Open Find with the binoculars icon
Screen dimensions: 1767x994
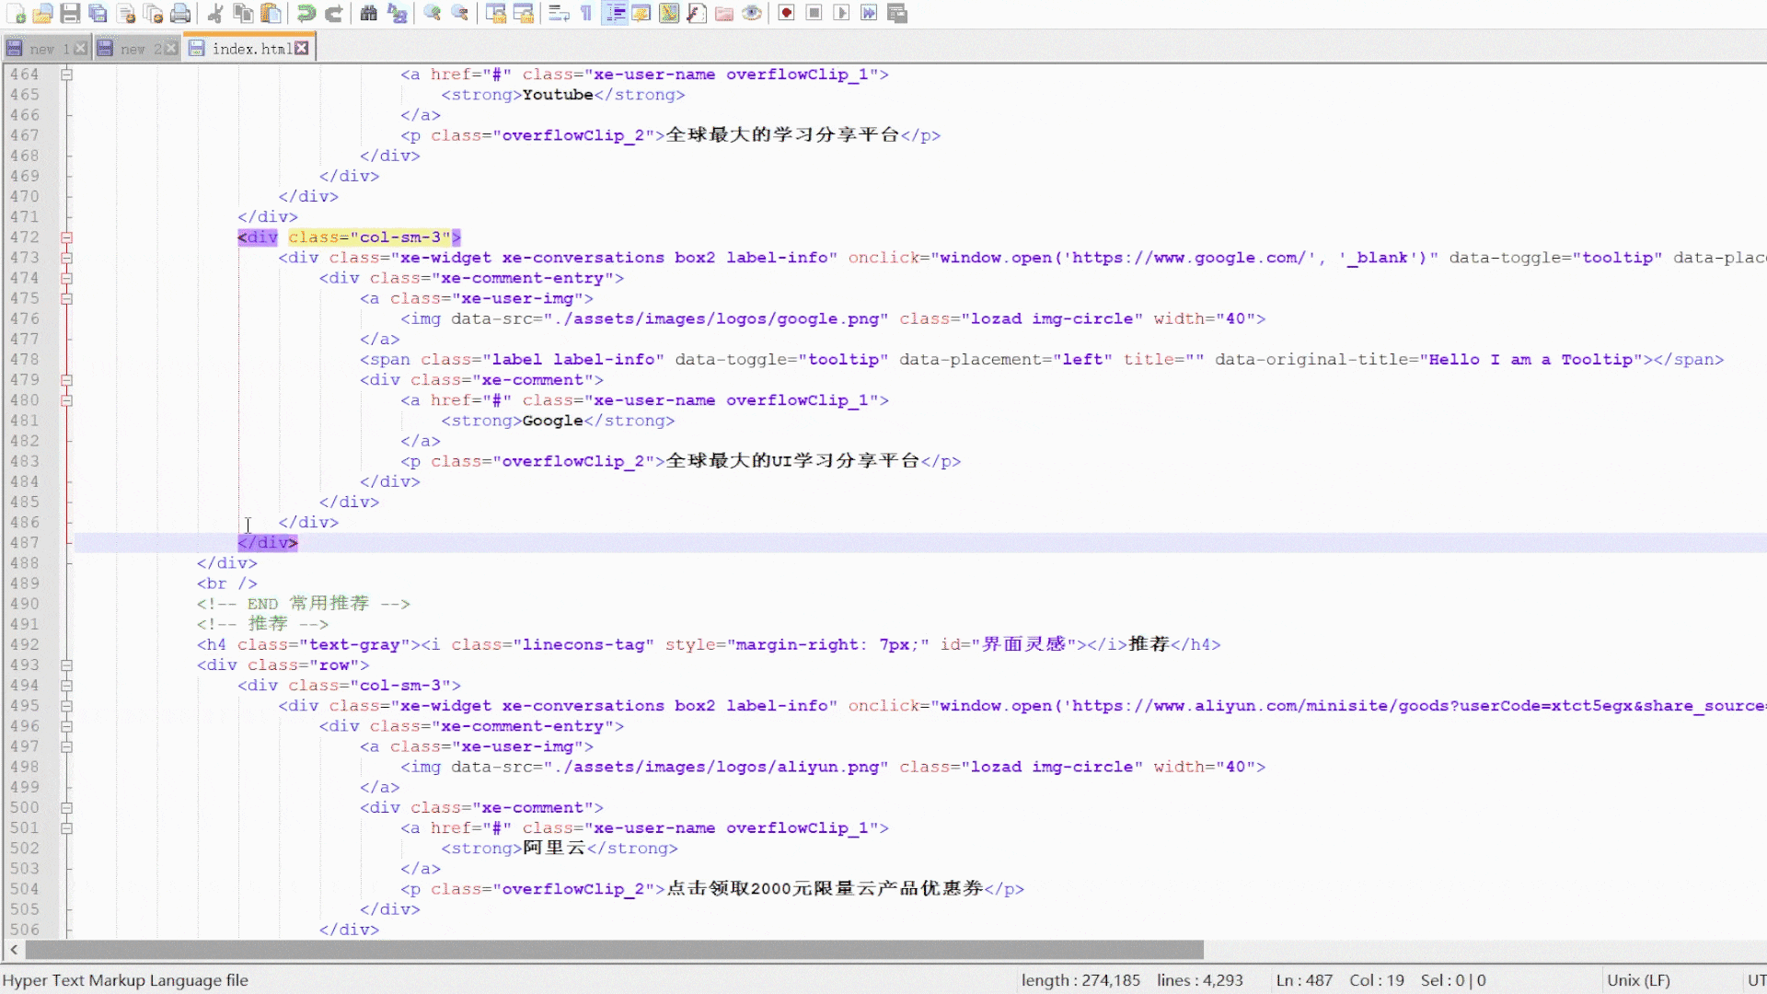tap(368, 13)
